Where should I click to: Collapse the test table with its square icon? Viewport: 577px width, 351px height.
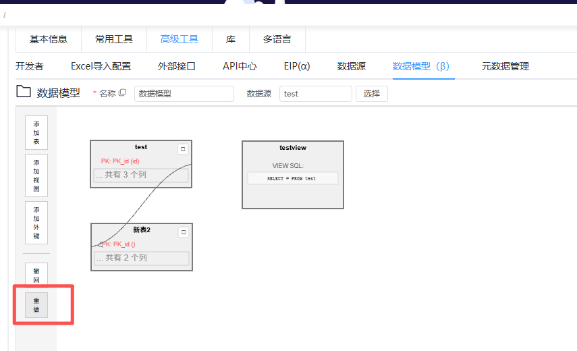183,149
